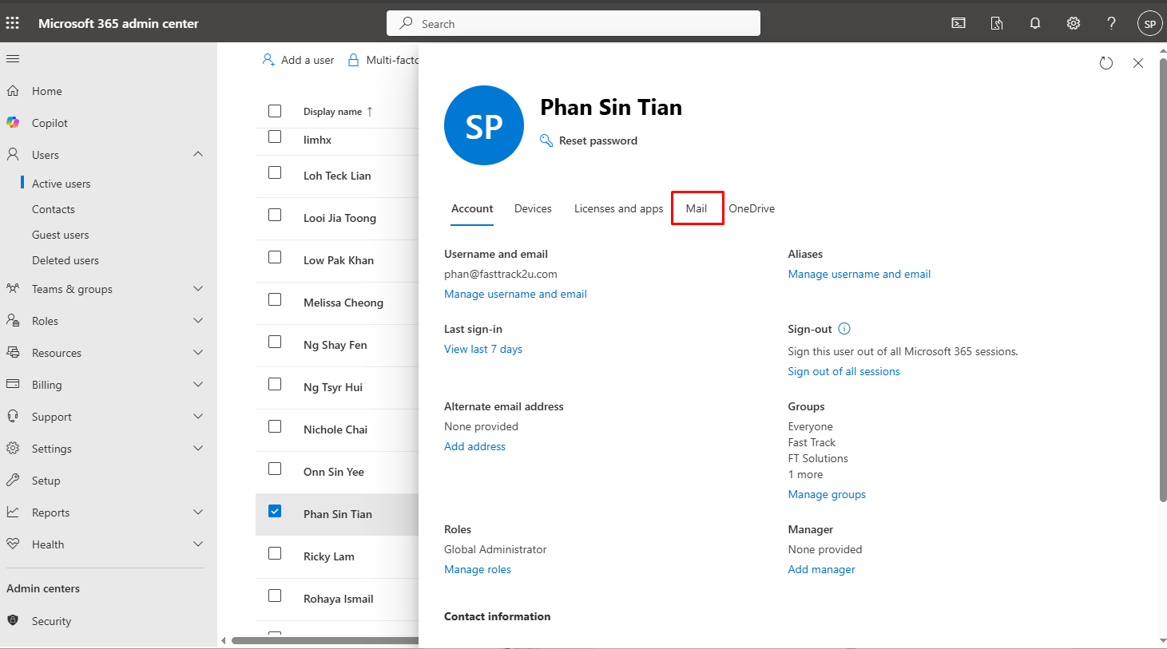1167x649 pixels.
Task: Click Sign out of all sessions link
Action: (843, 371)
